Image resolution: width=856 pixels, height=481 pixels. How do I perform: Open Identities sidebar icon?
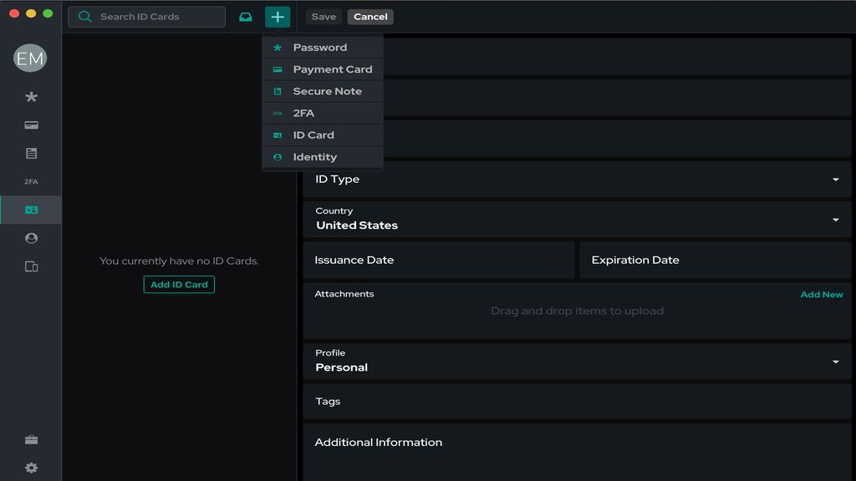[31, 238]
